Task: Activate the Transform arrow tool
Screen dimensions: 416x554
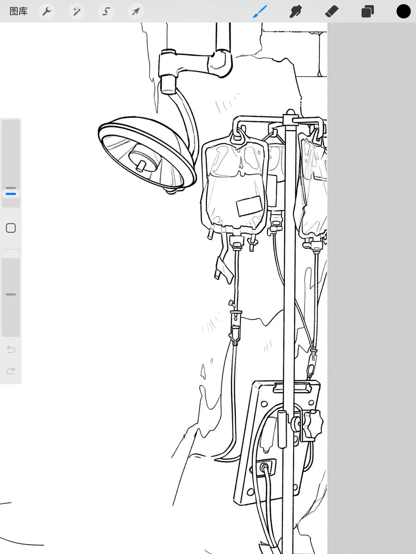Action: (x=135, y=12)
